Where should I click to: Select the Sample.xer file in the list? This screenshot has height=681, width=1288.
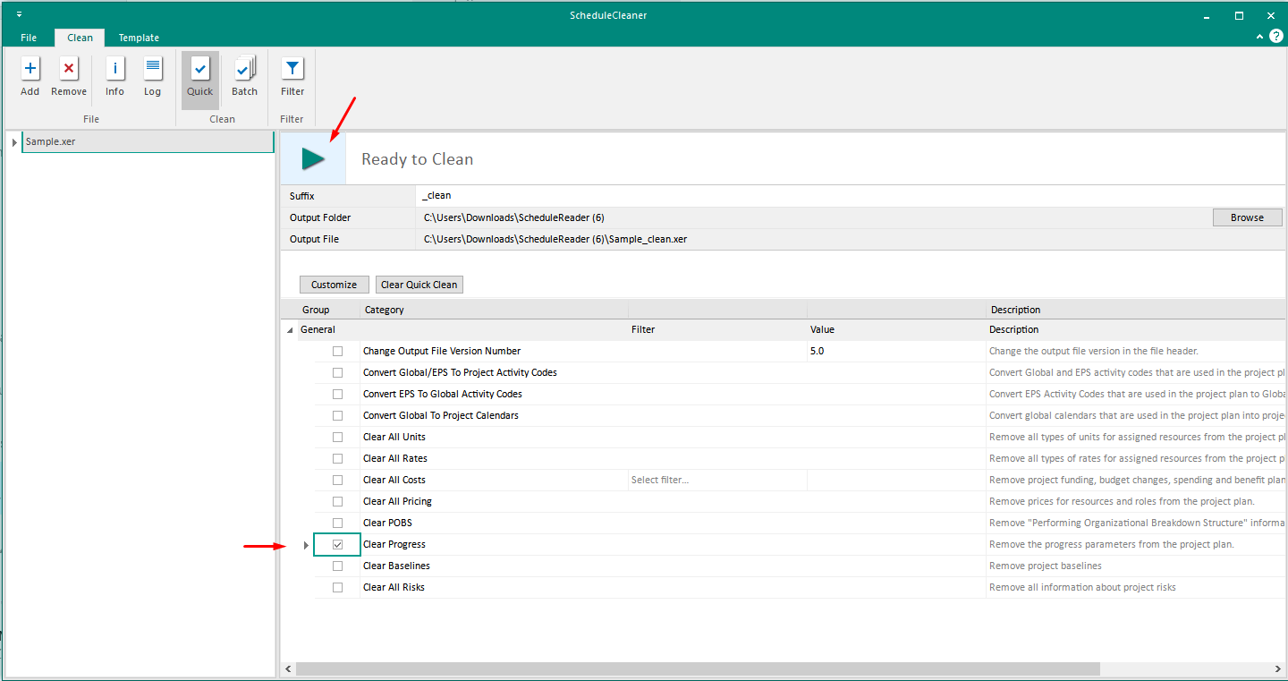coord(148,141)
